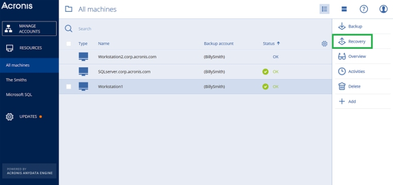
Task: Select Workstation1 name
Action: [x=110, y=87]
